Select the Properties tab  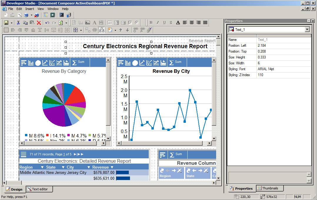click(242, 189)
